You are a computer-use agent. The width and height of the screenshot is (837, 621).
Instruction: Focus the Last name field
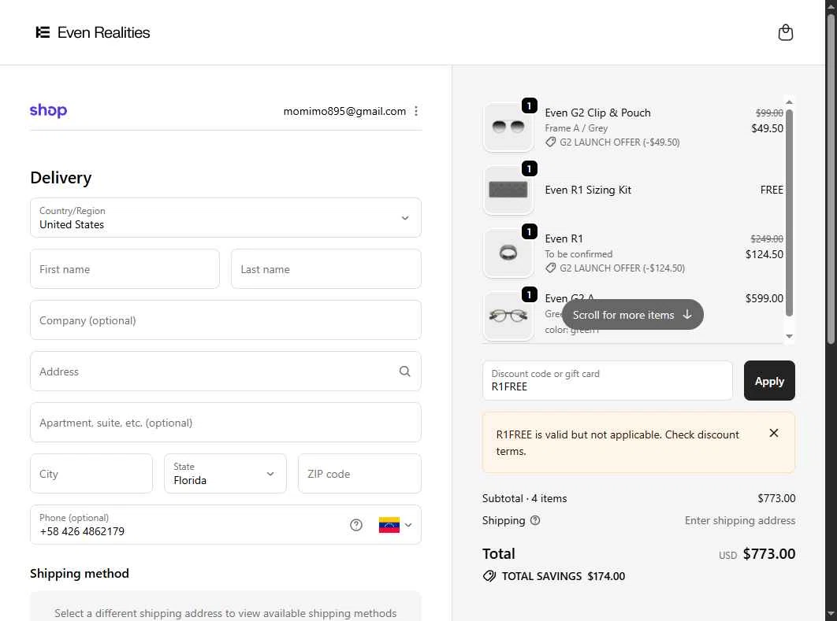[325, 268]
